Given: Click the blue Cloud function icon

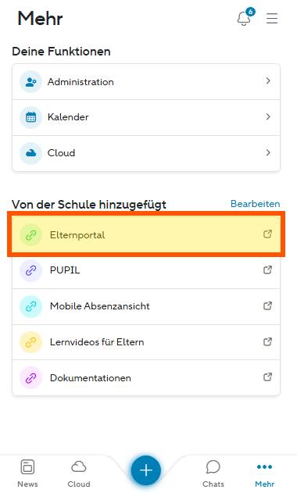Looking at the screenshot, I should coord(30,153).
